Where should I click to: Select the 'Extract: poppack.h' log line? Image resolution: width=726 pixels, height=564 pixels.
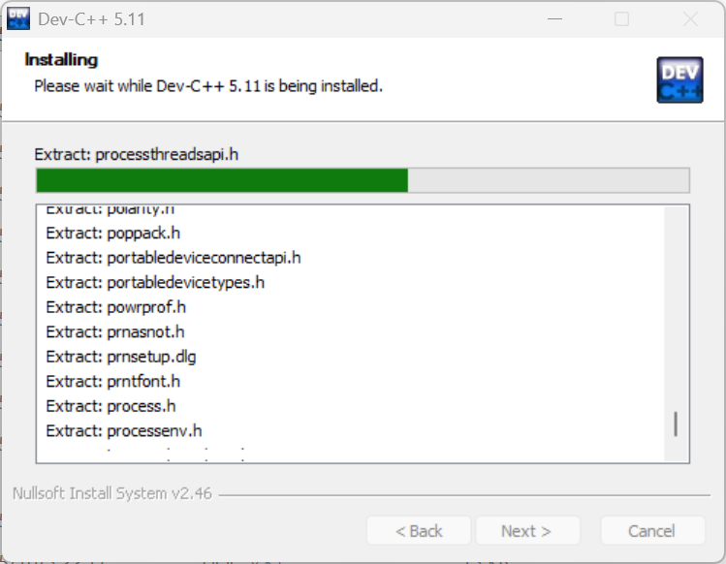pyautogui.click(x=113, y=233)
